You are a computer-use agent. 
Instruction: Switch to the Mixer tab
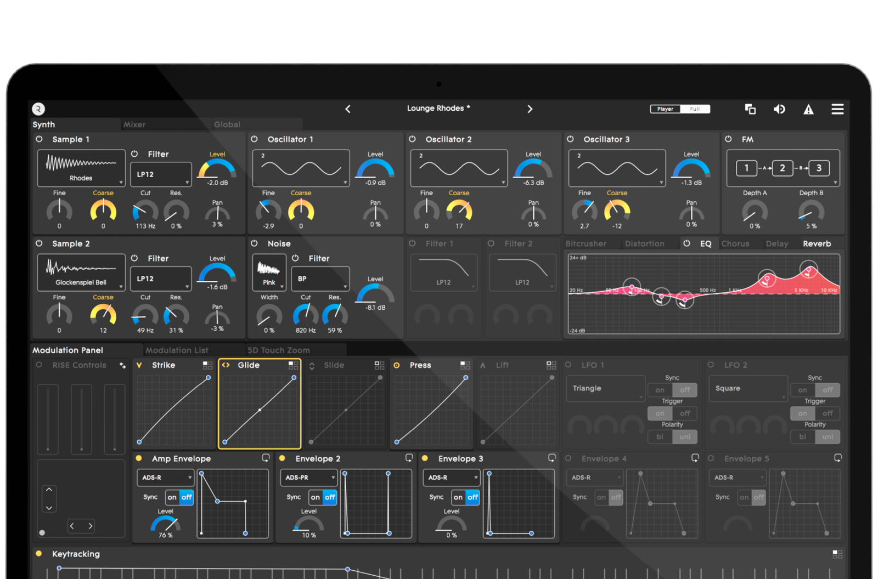134,124
